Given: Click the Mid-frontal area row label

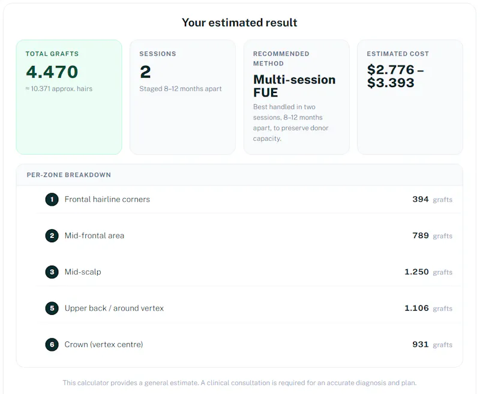Looking at the screenshot, I should [94, 236].
